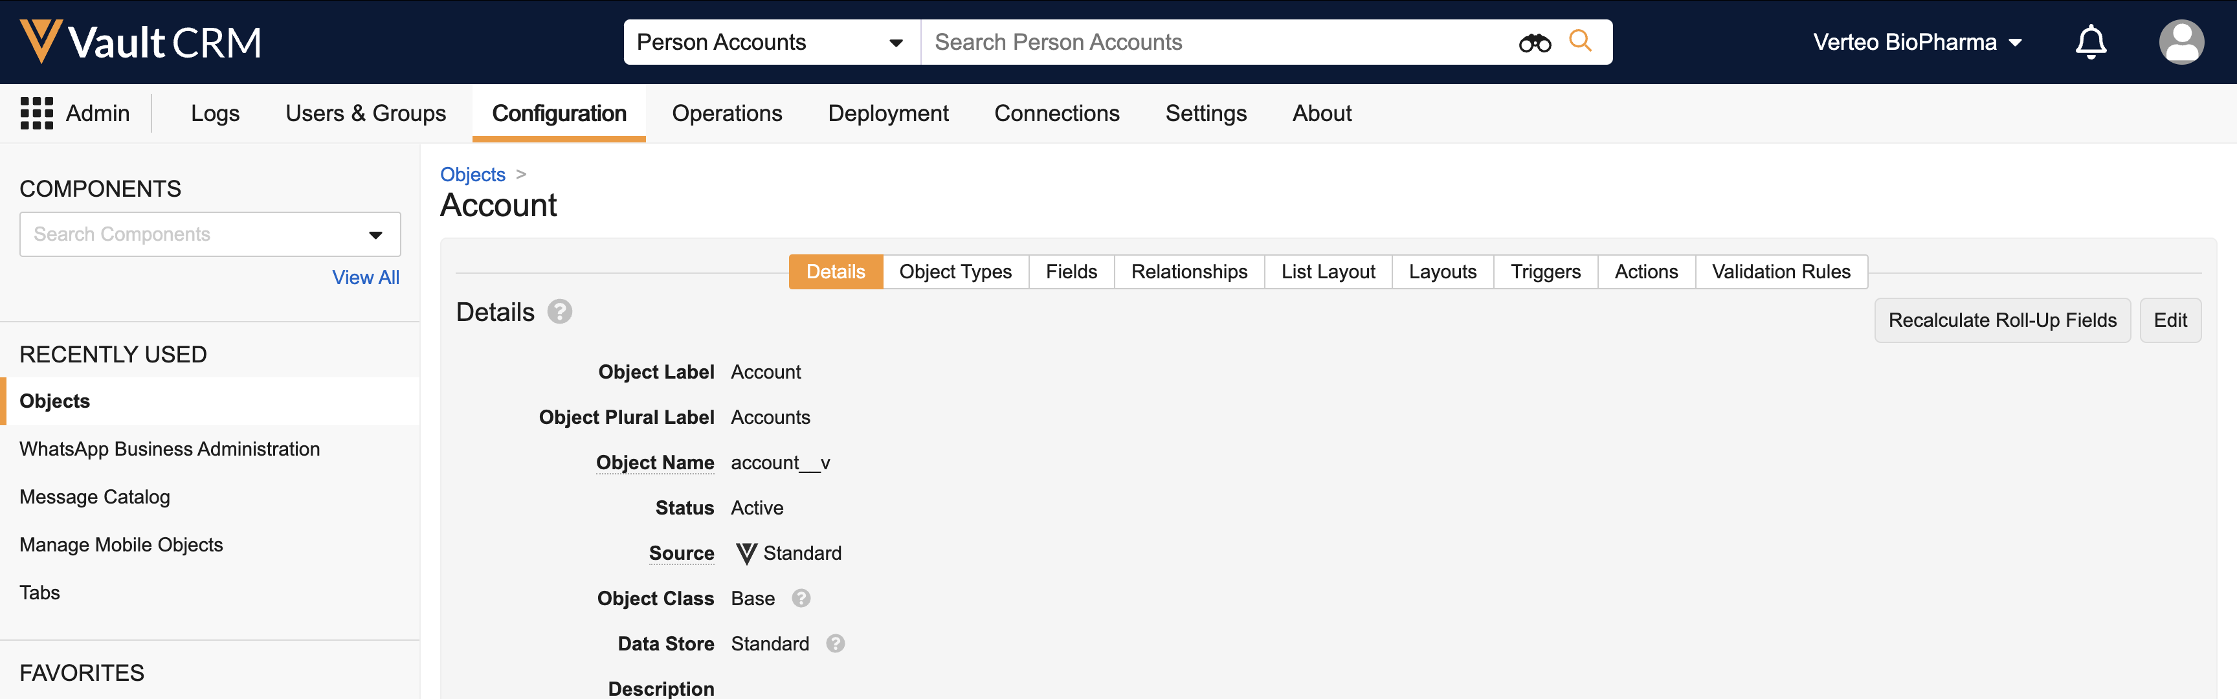This screenshot has height=699, width=2237.
Task: Click help icon next to Details heading
Action: [560, 312]
